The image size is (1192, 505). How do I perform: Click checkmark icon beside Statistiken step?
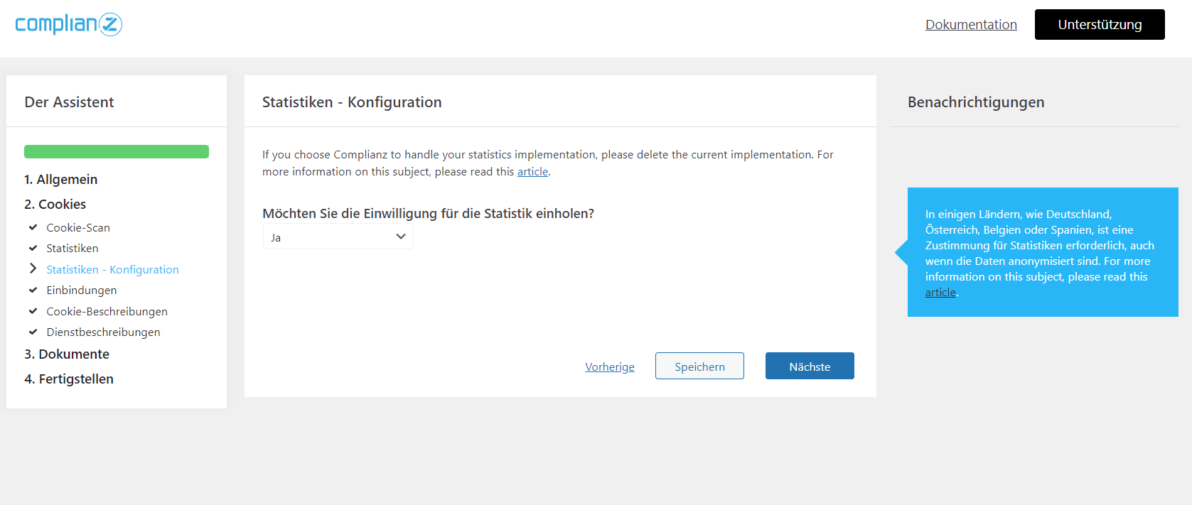coord(33,248)
